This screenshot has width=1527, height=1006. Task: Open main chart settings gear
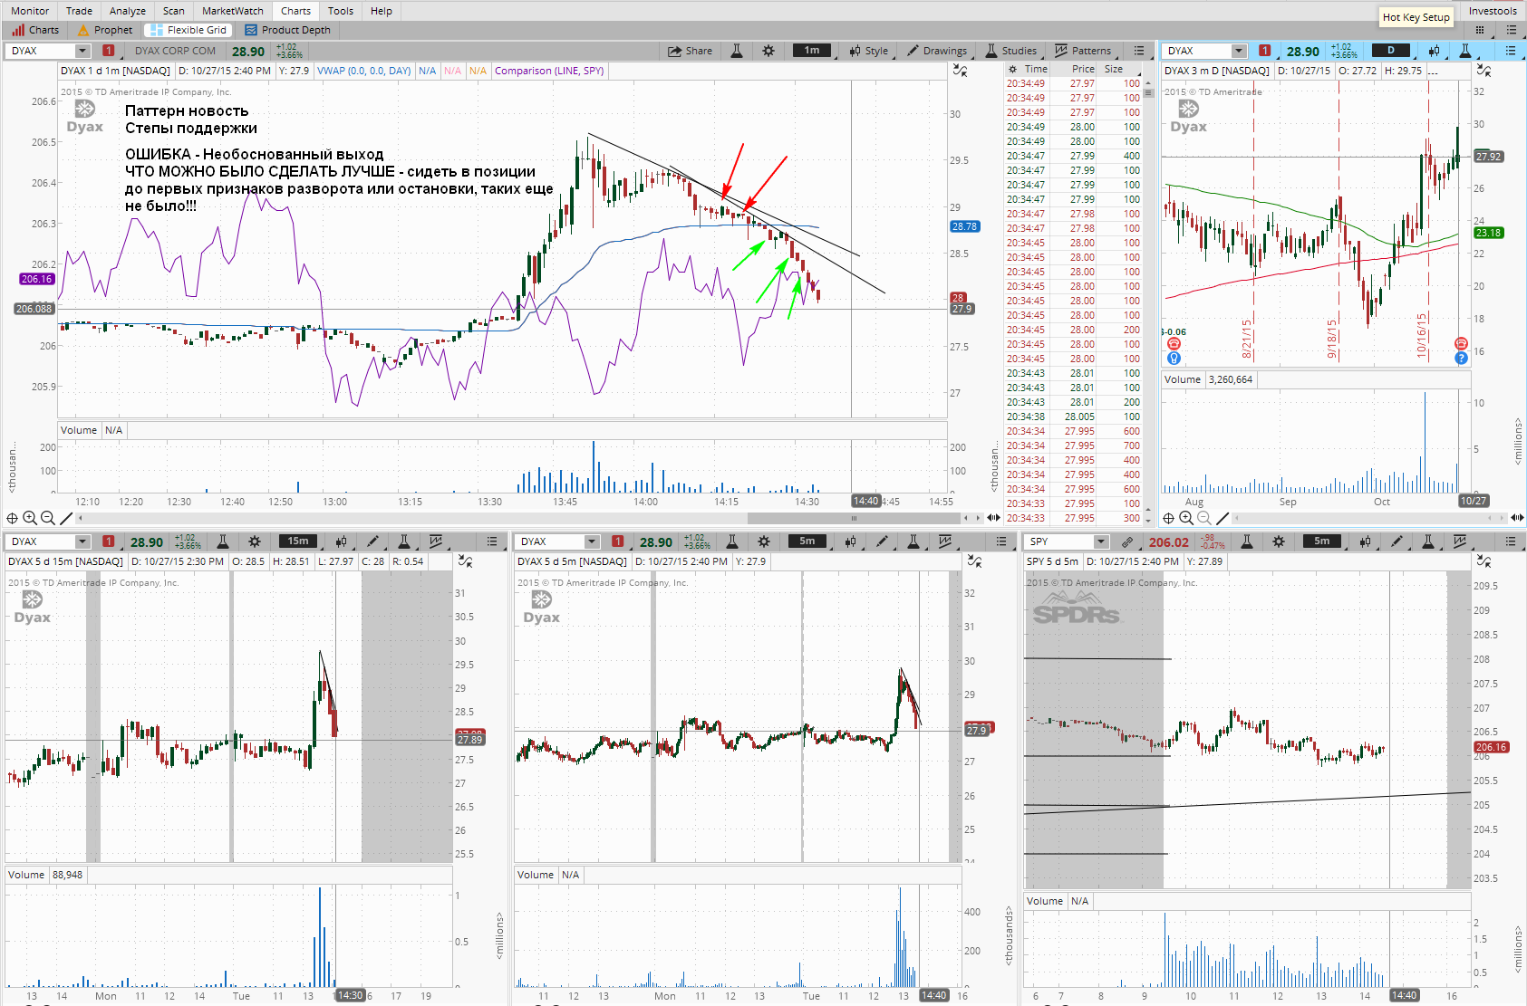(768, 51)
